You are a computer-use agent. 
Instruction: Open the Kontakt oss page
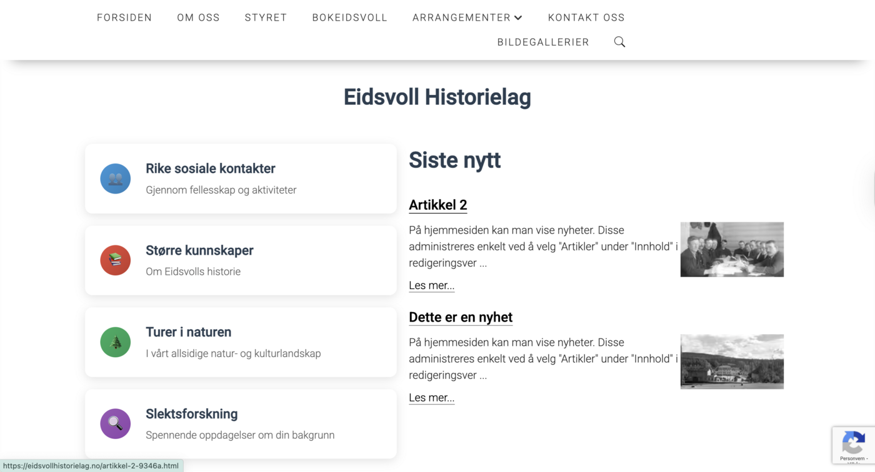pos(586,17)
